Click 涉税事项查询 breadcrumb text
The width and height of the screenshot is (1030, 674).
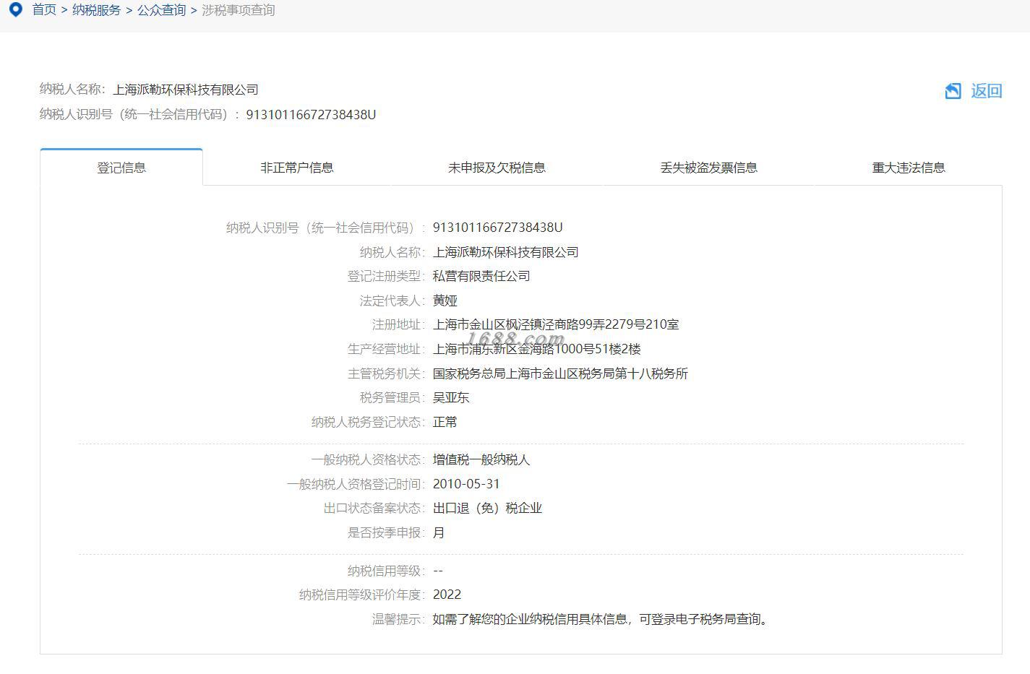(x=238, y=10)
